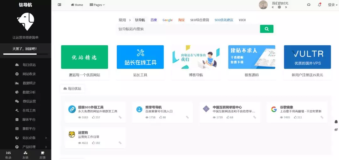339x160 pixels.
Task: Open the 熊掌号导航 site card icon
Action: 139,109
